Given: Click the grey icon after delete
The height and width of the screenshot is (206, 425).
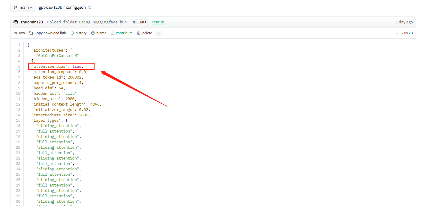Looking at the screenshot, I should (x=159, y=33).
